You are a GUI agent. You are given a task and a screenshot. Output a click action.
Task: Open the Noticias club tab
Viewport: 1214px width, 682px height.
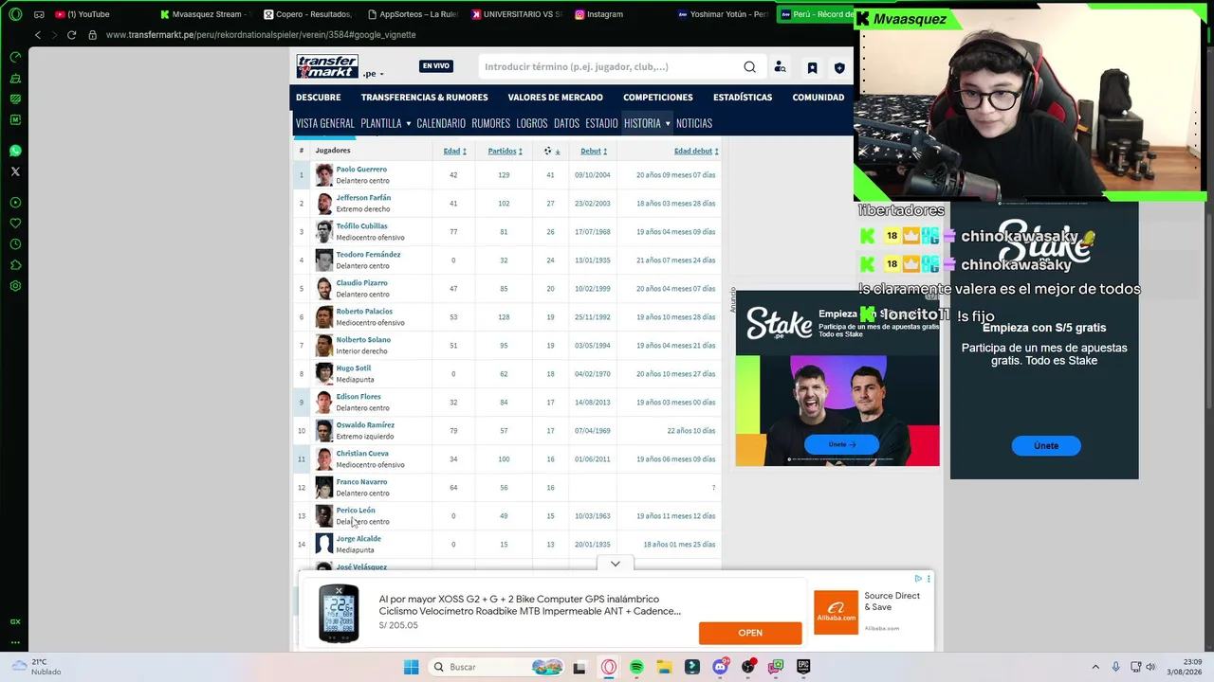694,123
